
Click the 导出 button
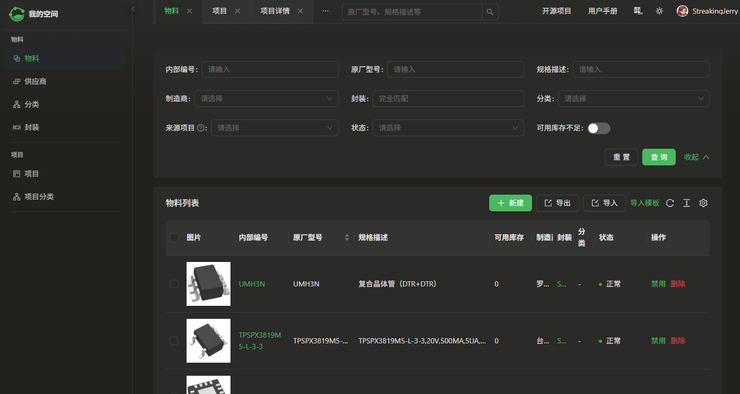(x=558, y=203)
